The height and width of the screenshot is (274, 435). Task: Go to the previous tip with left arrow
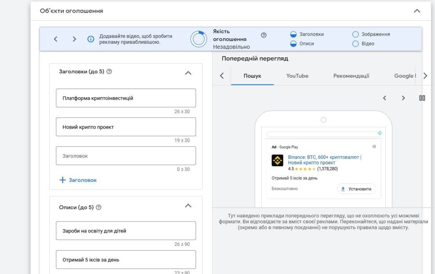pos(56,39)
